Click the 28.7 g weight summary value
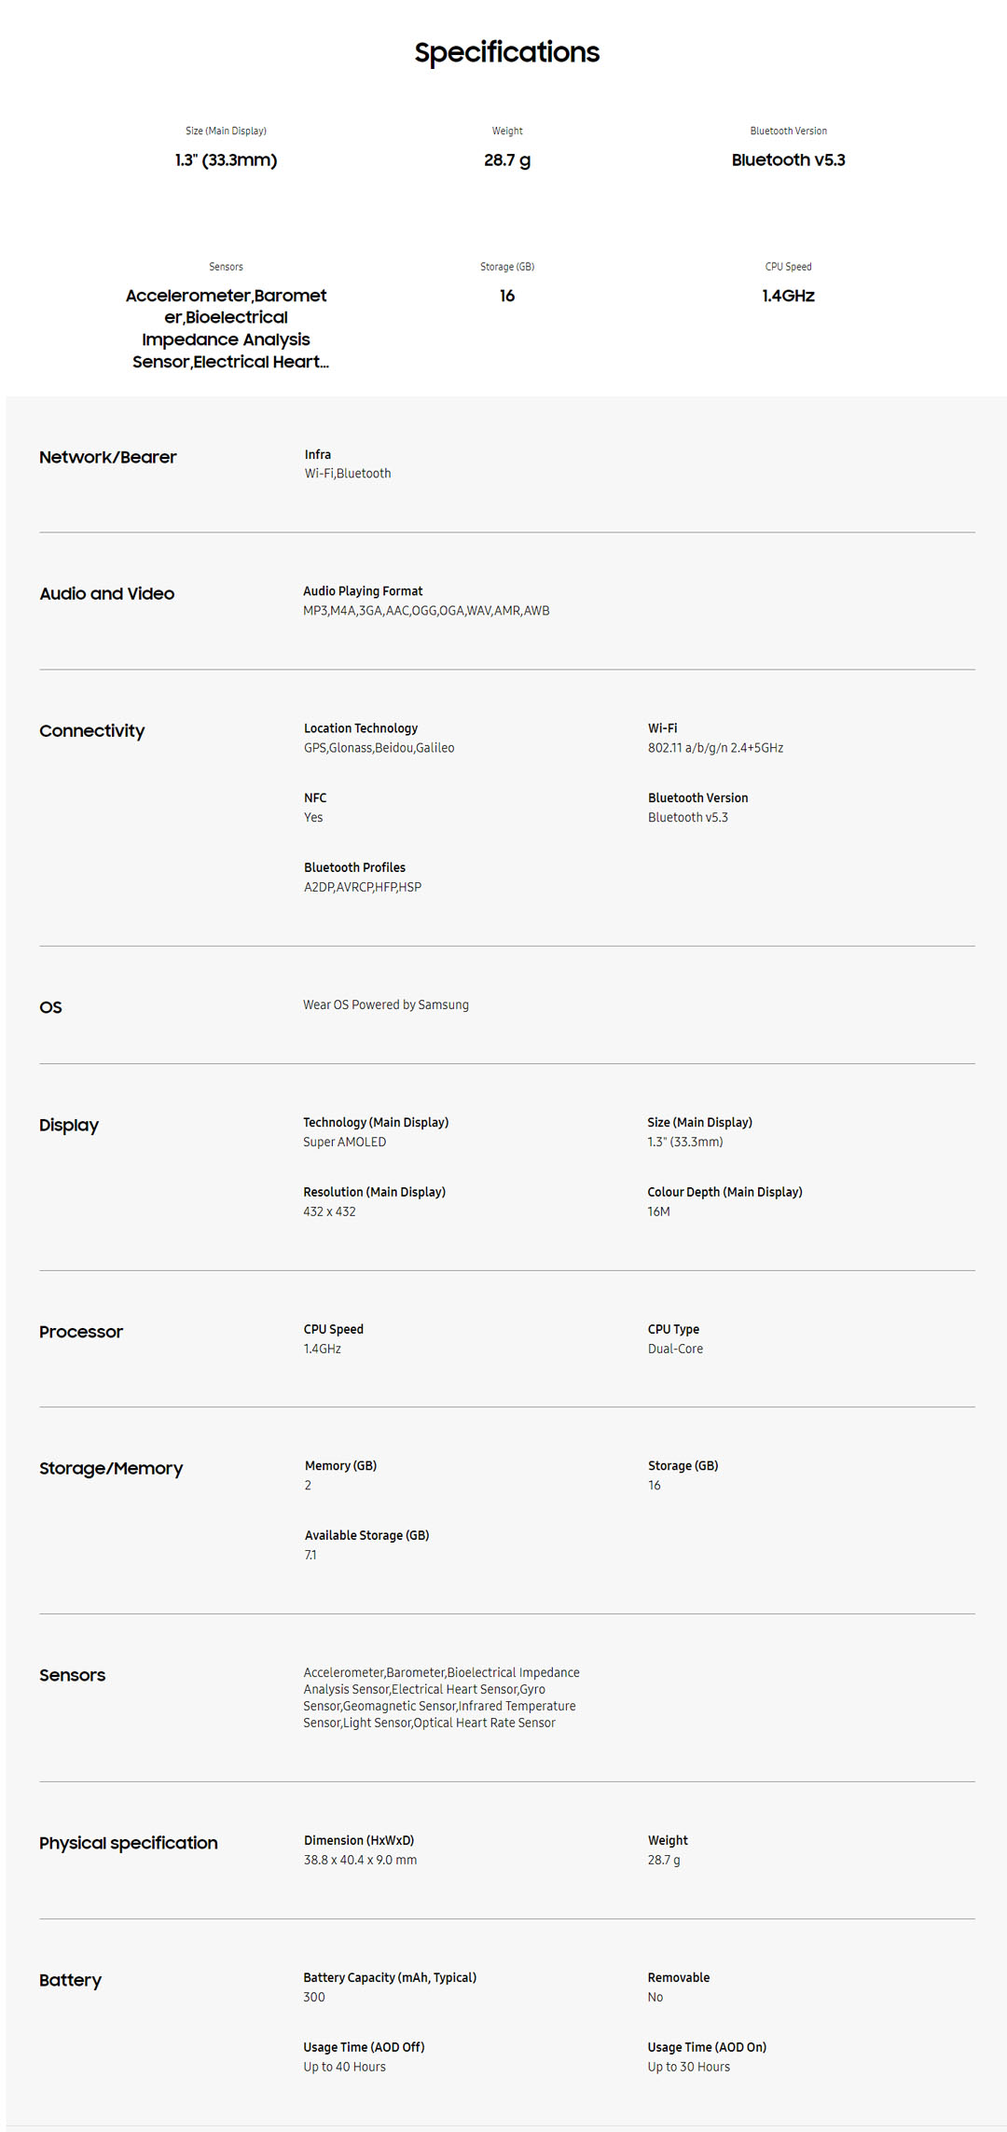 (x=506, y=159)
